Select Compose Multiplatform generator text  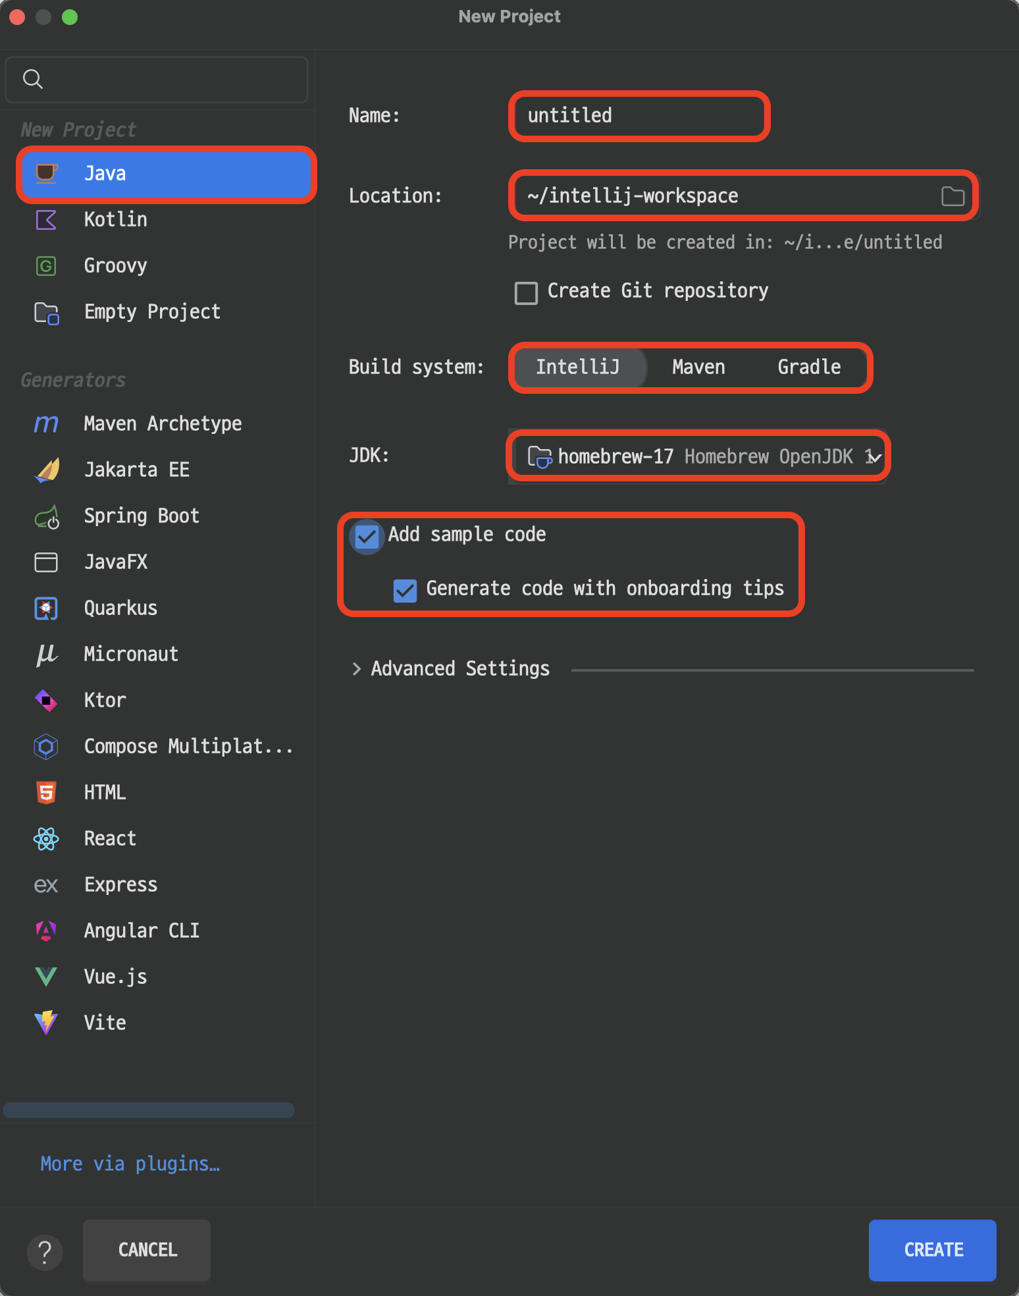188,746
